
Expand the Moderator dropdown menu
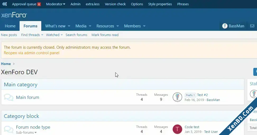(56, 4)
